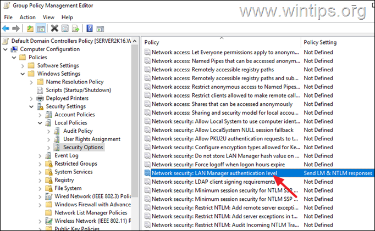Click the Export List toolbar icon

tap(75, 29)
